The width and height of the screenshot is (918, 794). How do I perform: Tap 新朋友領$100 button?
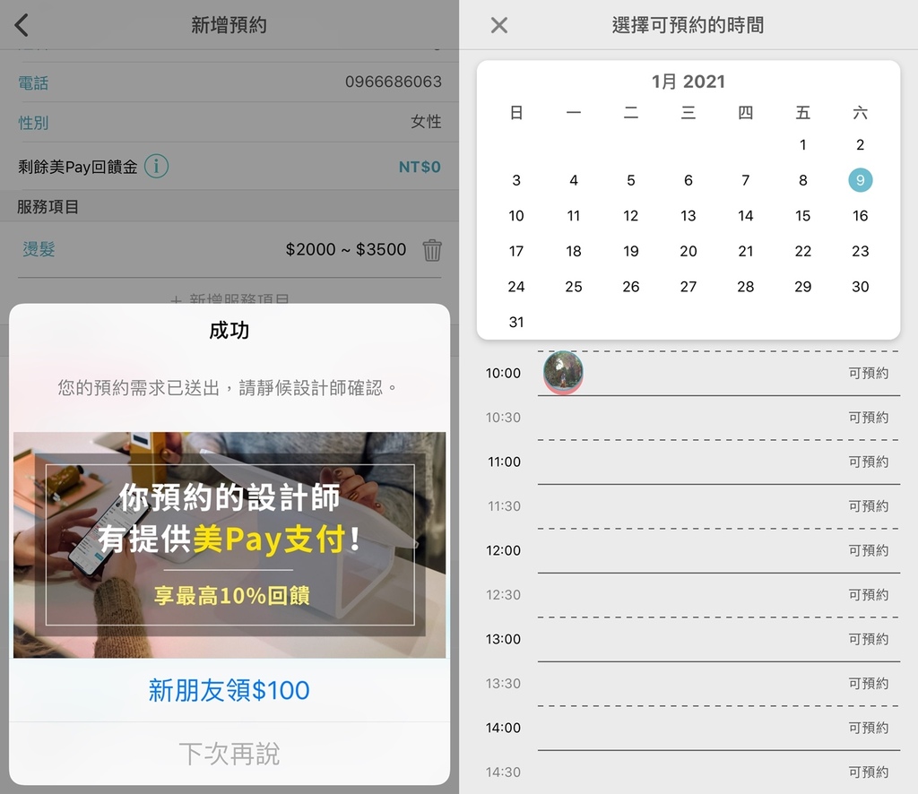point(229,690)
